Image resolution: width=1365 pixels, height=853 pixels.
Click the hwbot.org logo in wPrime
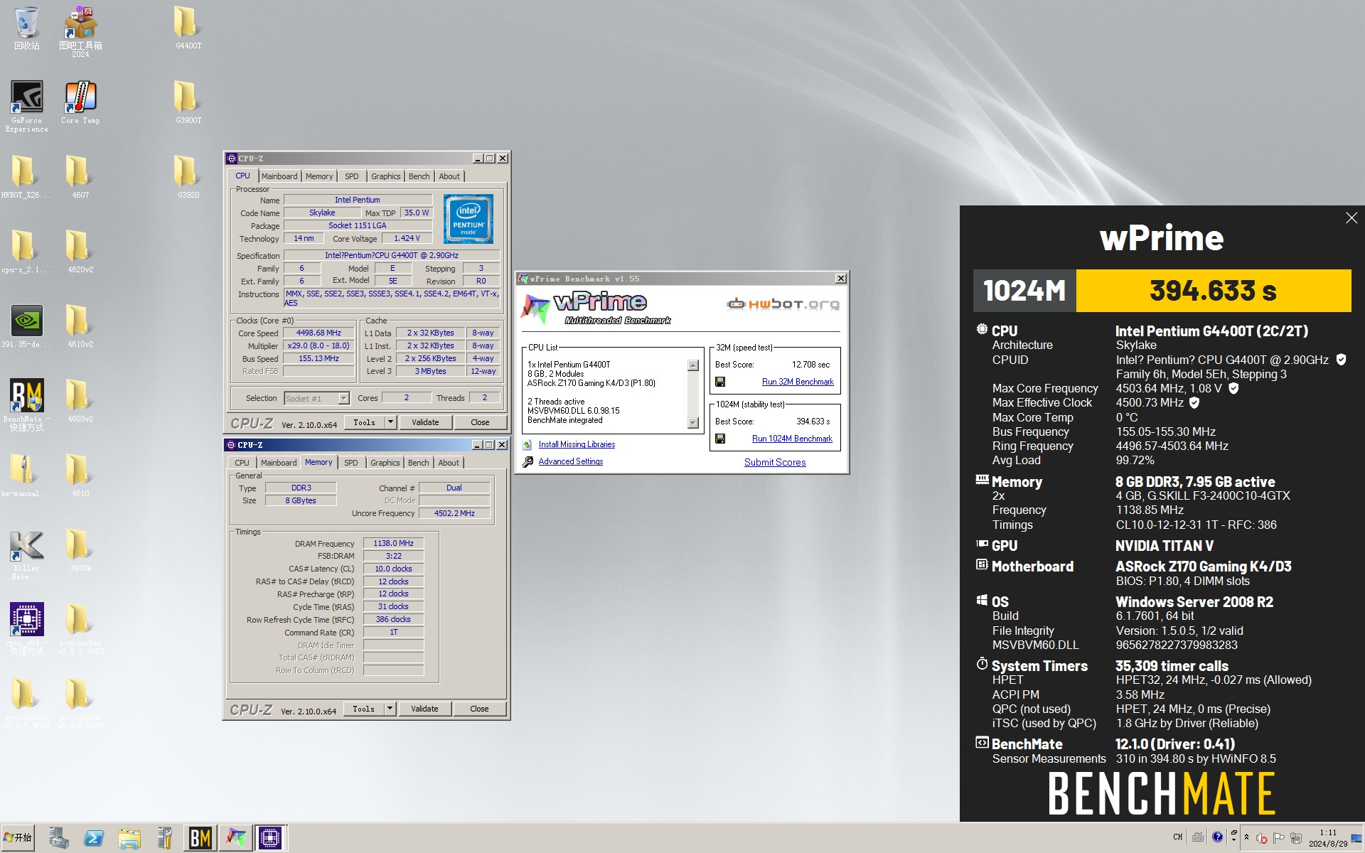[783, 304]
